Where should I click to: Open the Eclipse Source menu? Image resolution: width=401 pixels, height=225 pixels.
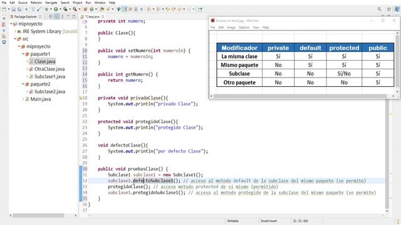click(x=23, y=2)
